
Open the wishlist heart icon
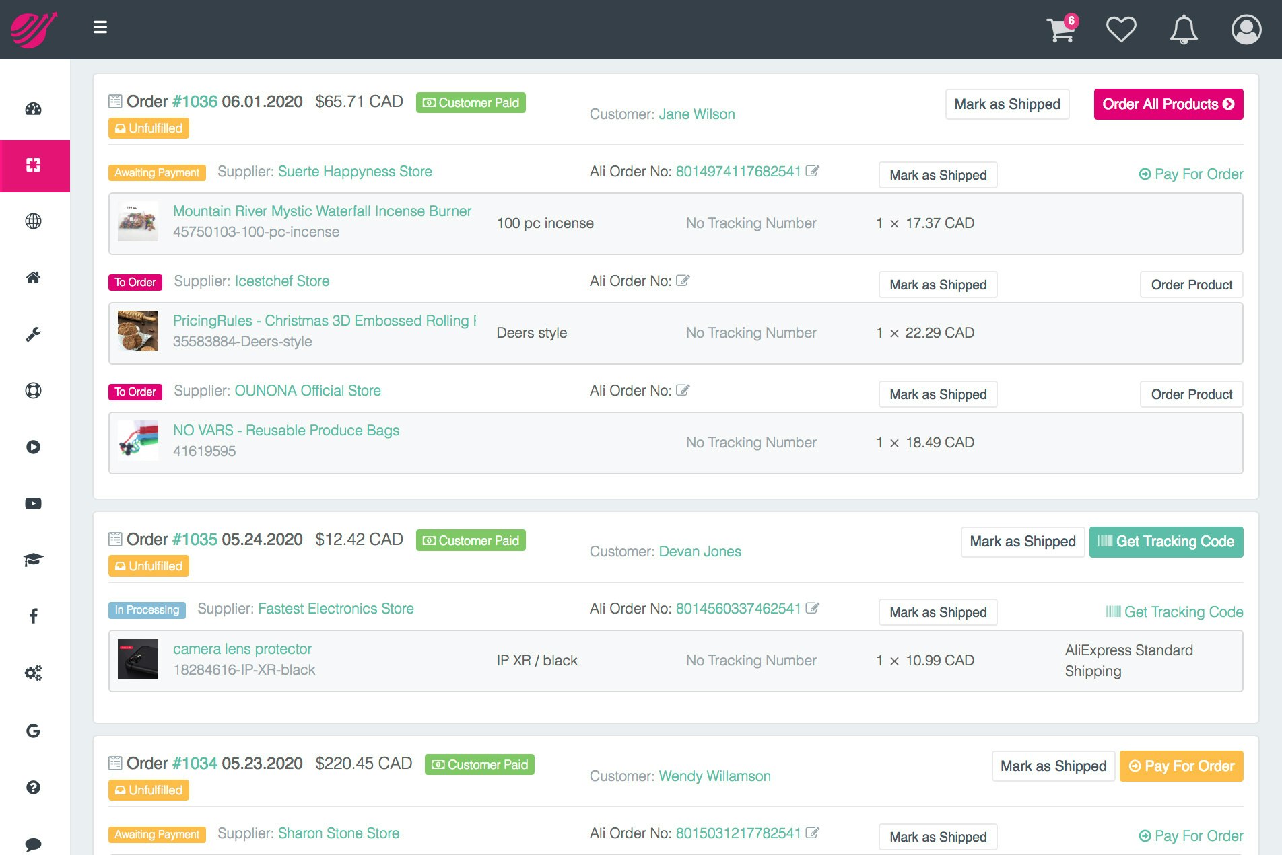tap(1121, 30)
